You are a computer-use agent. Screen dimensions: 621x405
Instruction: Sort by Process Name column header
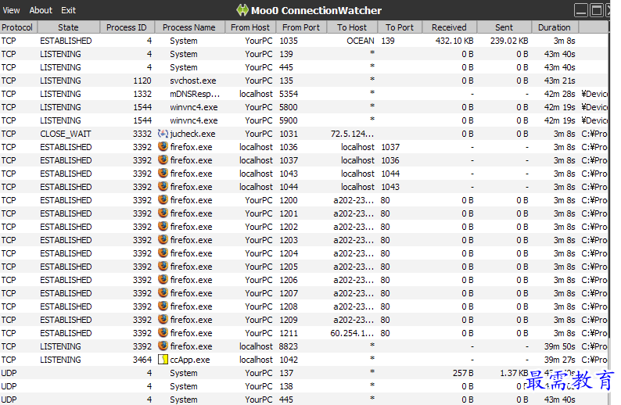[189, 27]
